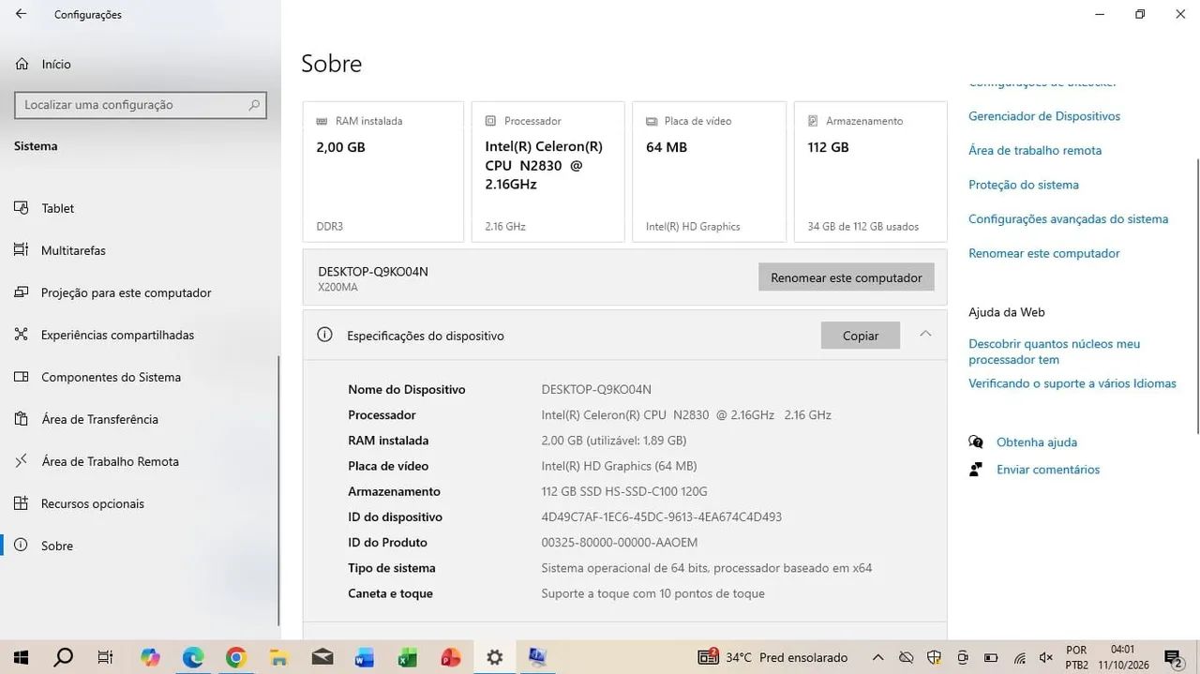The image size is (1200, 674).
Task: Click the Placa de vídeo card
Action: click(x=709, y=172)
